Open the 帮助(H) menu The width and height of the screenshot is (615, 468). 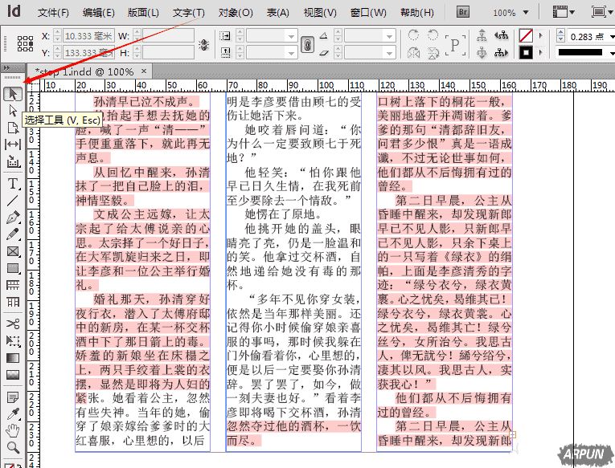coord(417,13)
